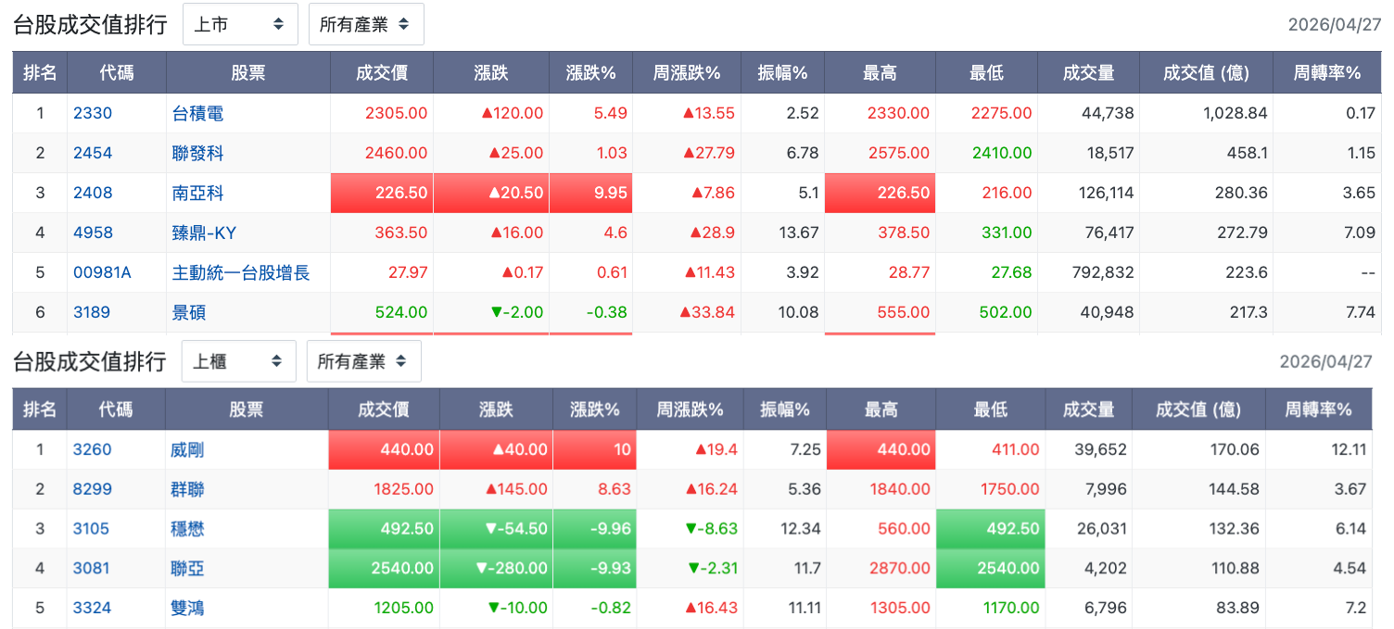The height and width of the screenshot is (629, 1394).
Task: Select top table date 2026/04/27
Action: coord(1335,24)
